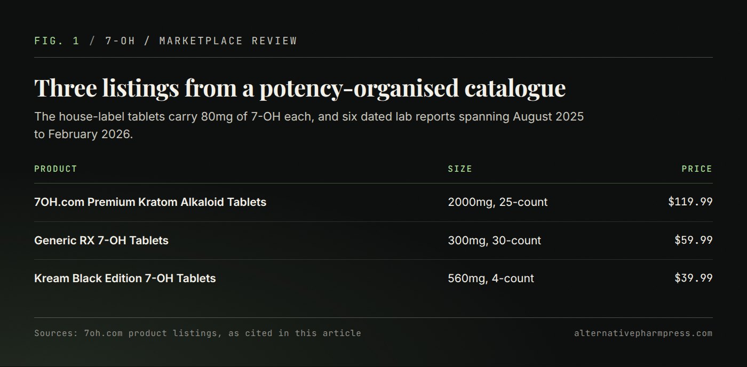This screenshot has height=367, width=747.
Task: Click the 300mg, 30-count size cell
Action: pyautogui.click(x=495, y=241)
